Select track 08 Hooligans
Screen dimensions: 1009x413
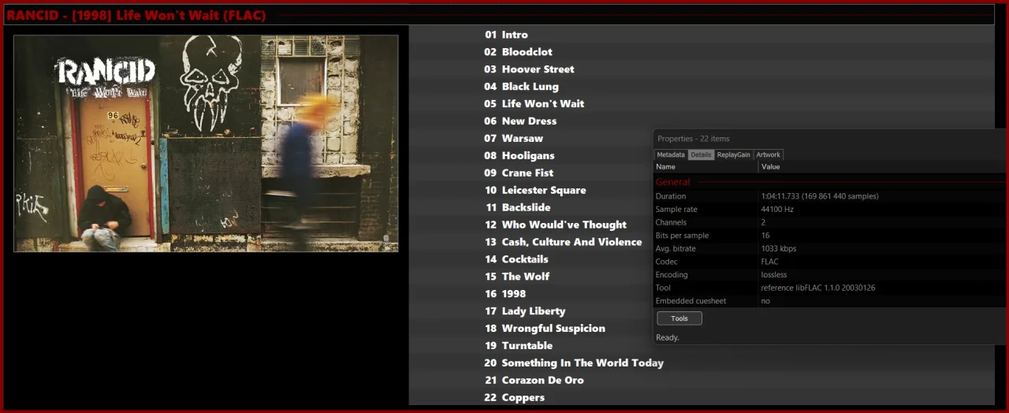531,156
